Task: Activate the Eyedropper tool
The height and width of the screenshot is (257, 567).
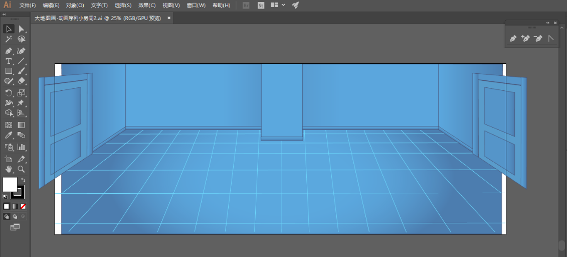Action: click(9, 136)
